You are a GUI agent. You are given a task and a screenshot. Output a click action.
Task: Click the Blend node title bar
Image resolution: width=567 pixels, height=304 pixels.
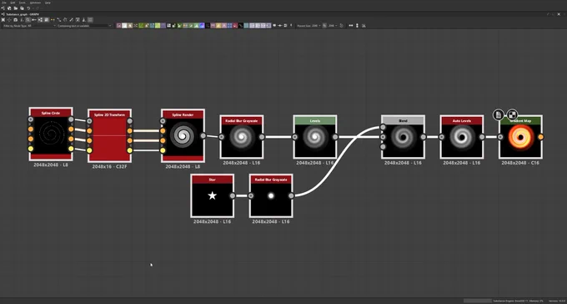pyautogui.click(x=403, y=120)
